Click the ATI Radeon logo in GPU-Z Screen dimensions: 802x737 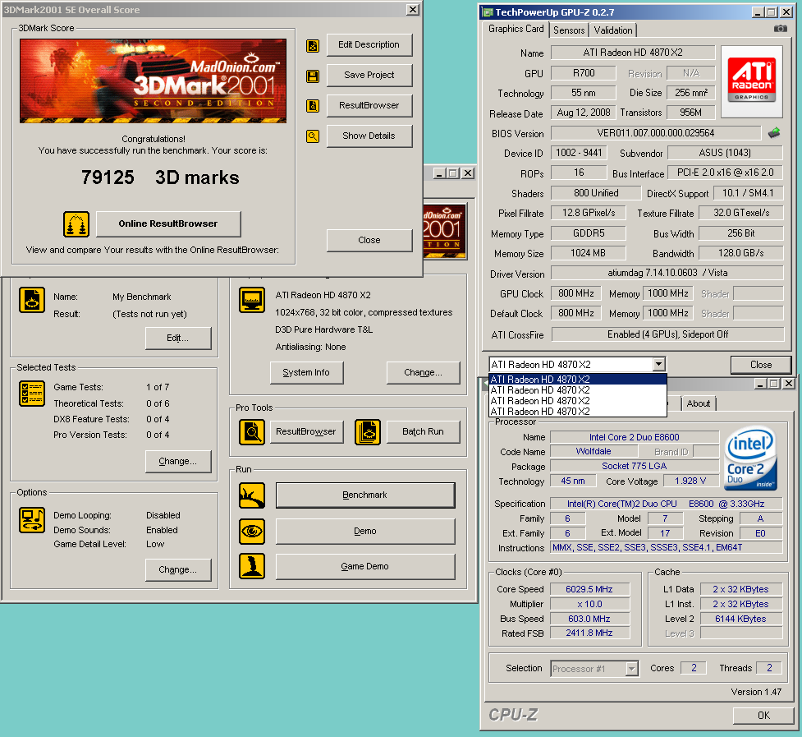click(751, 81)
